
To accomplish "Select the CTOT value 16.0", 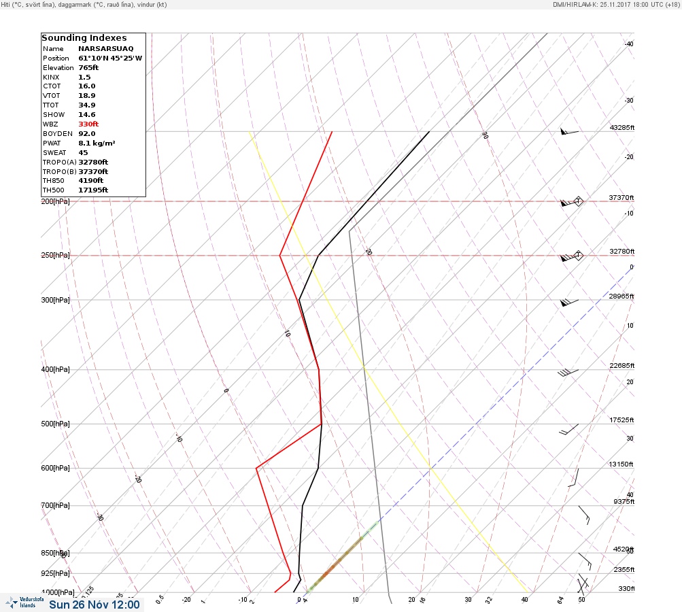I will click(x=86, y=86).
